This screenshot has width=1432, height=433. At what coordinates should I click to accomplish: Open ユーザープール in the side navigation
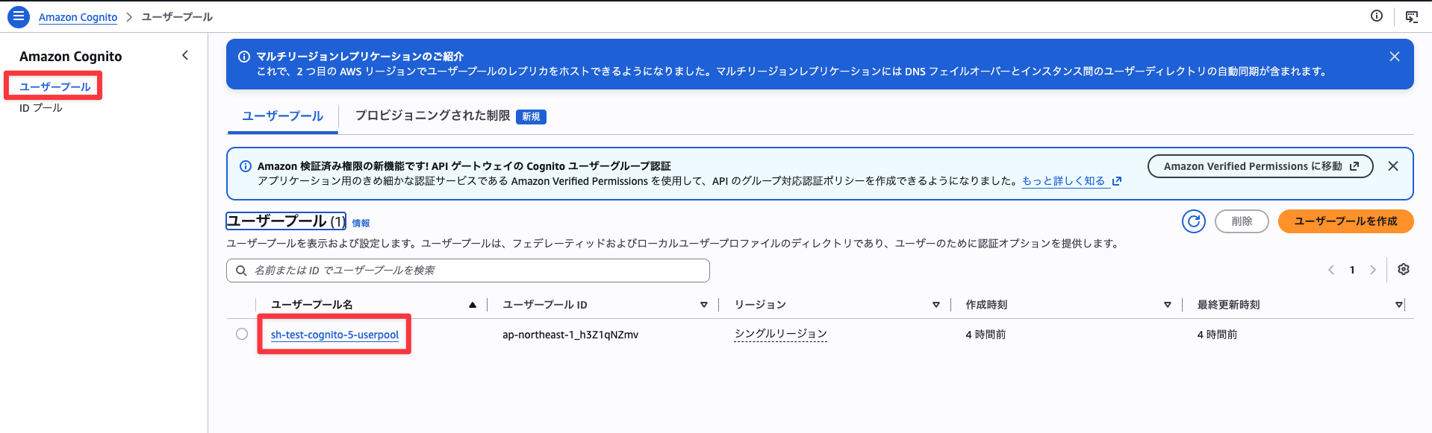pos(55,86)
